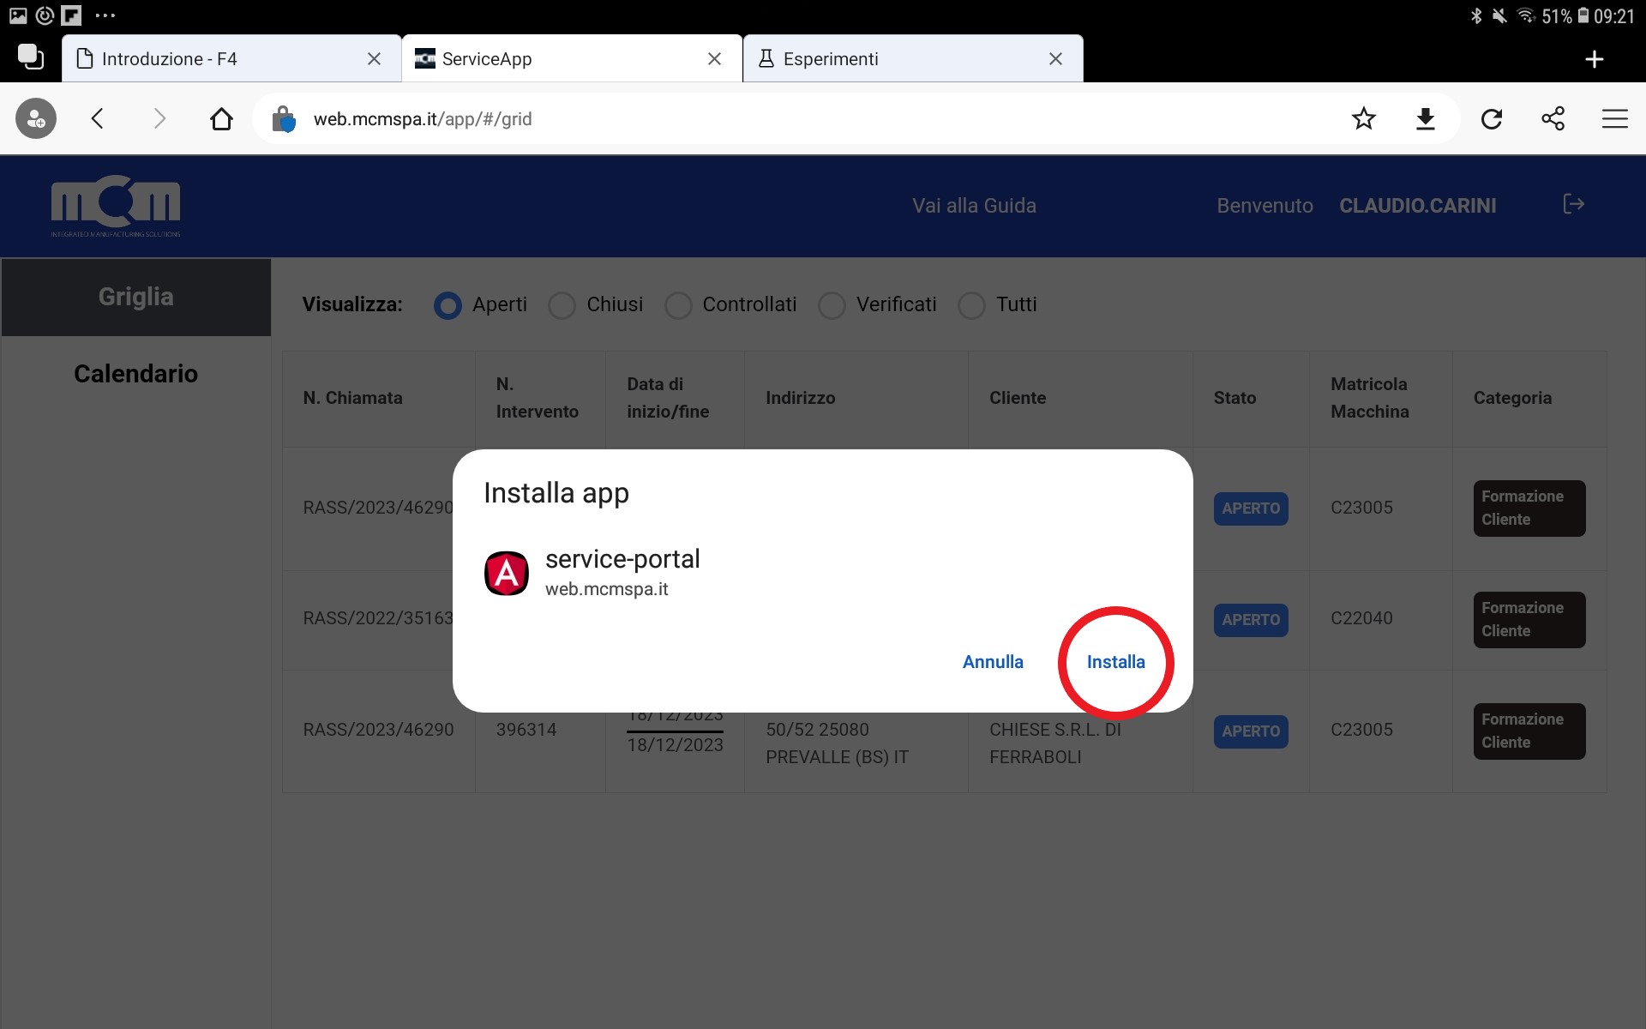Screen dimensions: 1646x1029
Task: Open the tab switcher icon
Action: coord(31,57)
